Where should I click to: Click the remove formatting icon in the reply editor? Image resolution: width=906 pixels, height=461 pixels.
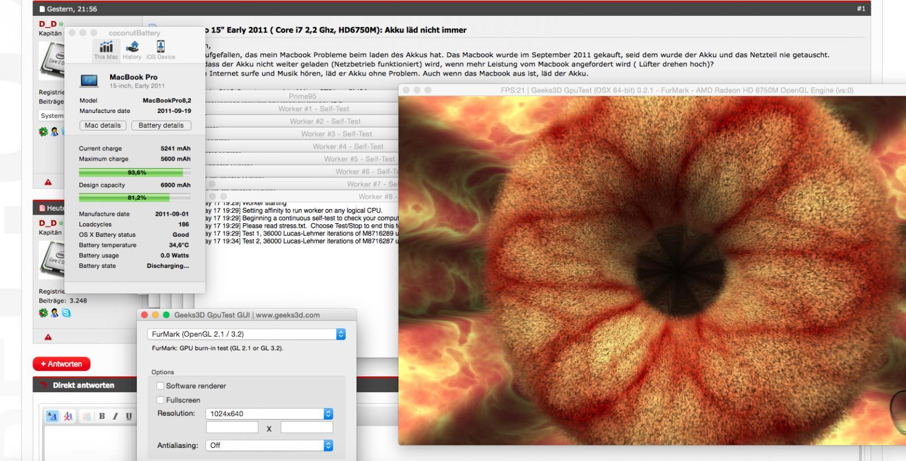click(69, 416)
